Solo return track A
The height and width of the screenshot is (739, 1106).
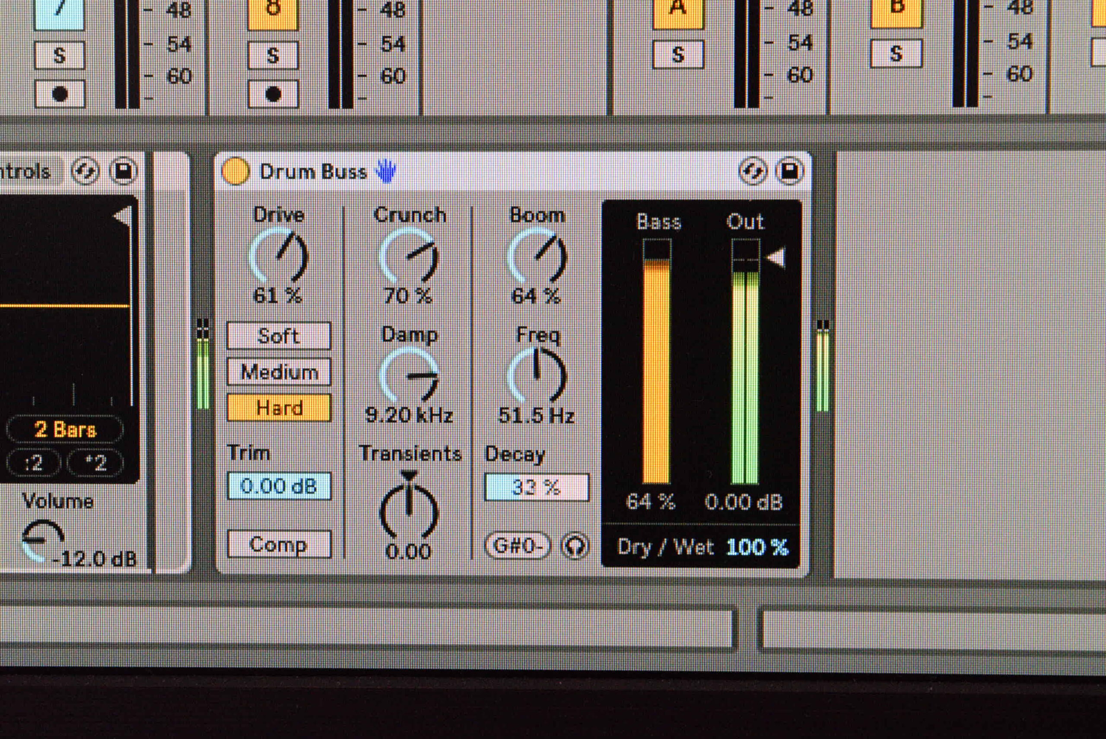[678, 54]
